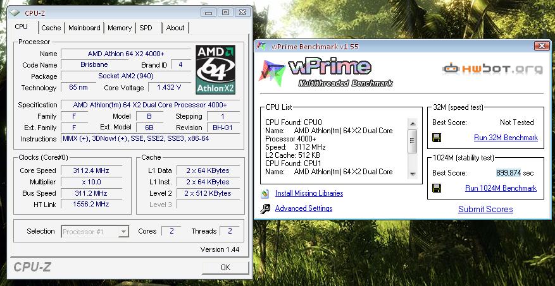The image size is (555, 286).
Task: Run the 1024M Benchmark
Action: click(x=501, y=188)
